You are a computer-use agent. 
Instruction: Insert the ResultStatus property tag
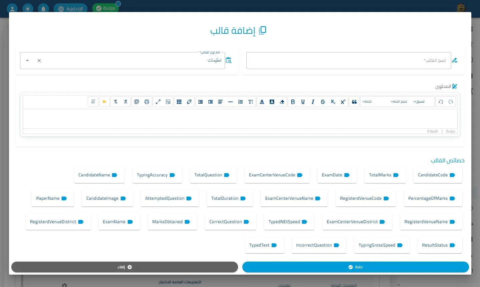(440, 245)
